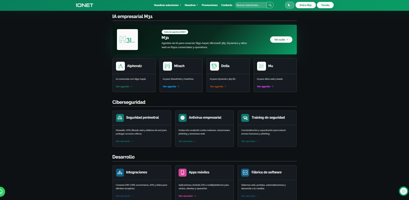Open the green assistant chat bubble
409x200 pixels.
[x=403, y=191]
